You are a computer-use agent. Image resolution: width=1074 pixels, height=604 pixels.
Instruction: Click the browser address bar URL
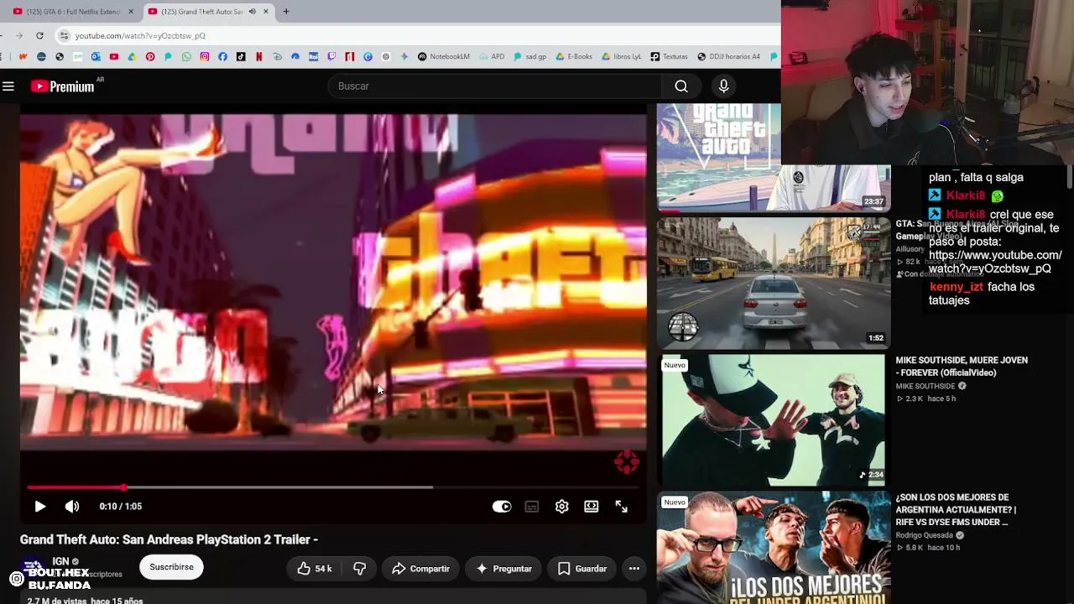pos(140,36)
